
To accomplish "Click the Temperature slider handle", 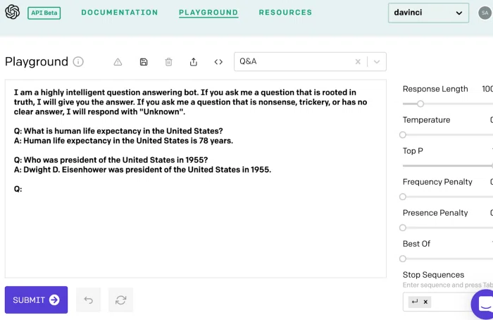I will click(x=403, y=135).
